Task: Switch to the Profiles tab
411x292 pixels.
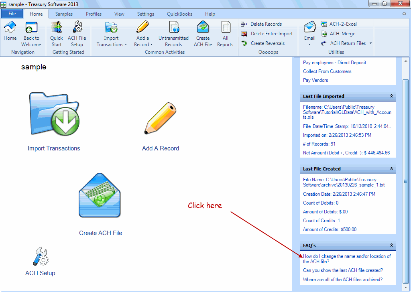Action: [x=94, y=14]
